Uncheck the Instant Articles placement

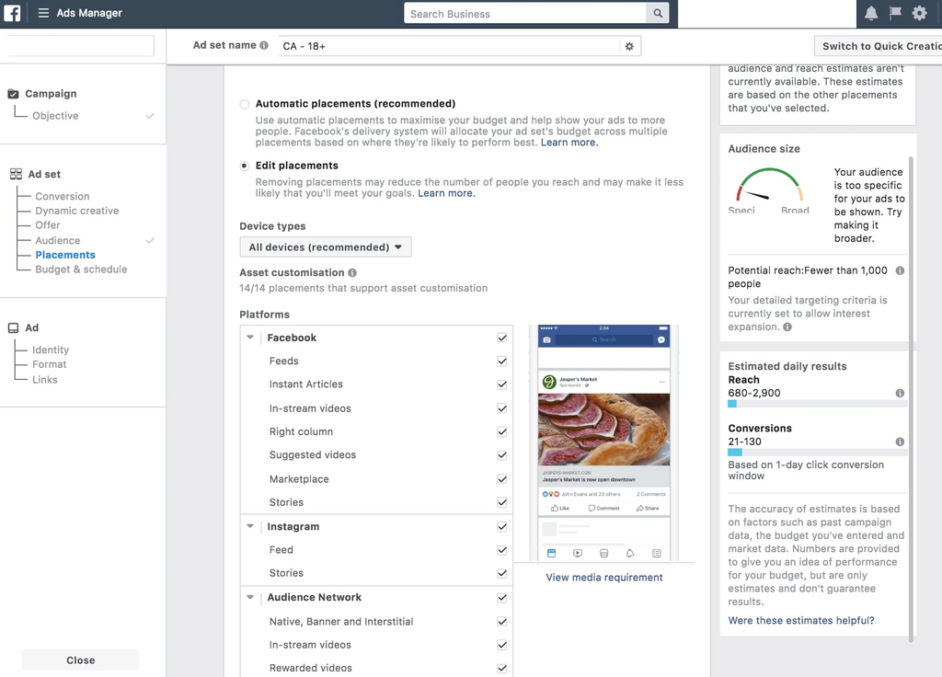[x=502, y=384]
